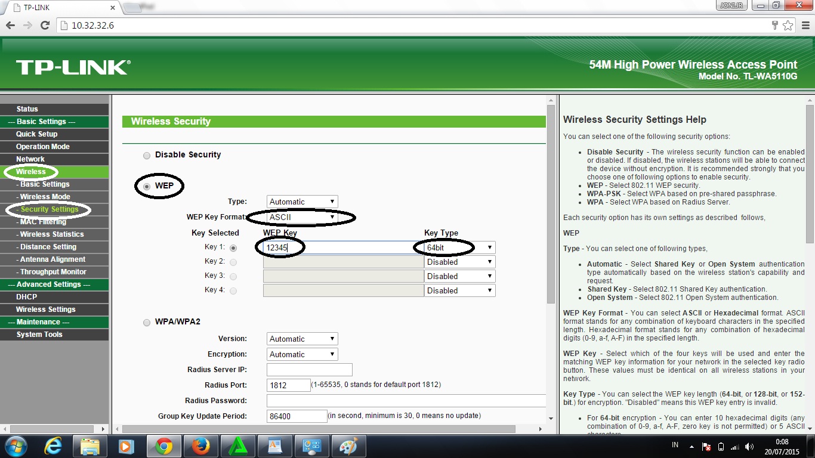Open the document editor taskbar icon
Screen dimensions: 815x458
[x=274, y=446]
